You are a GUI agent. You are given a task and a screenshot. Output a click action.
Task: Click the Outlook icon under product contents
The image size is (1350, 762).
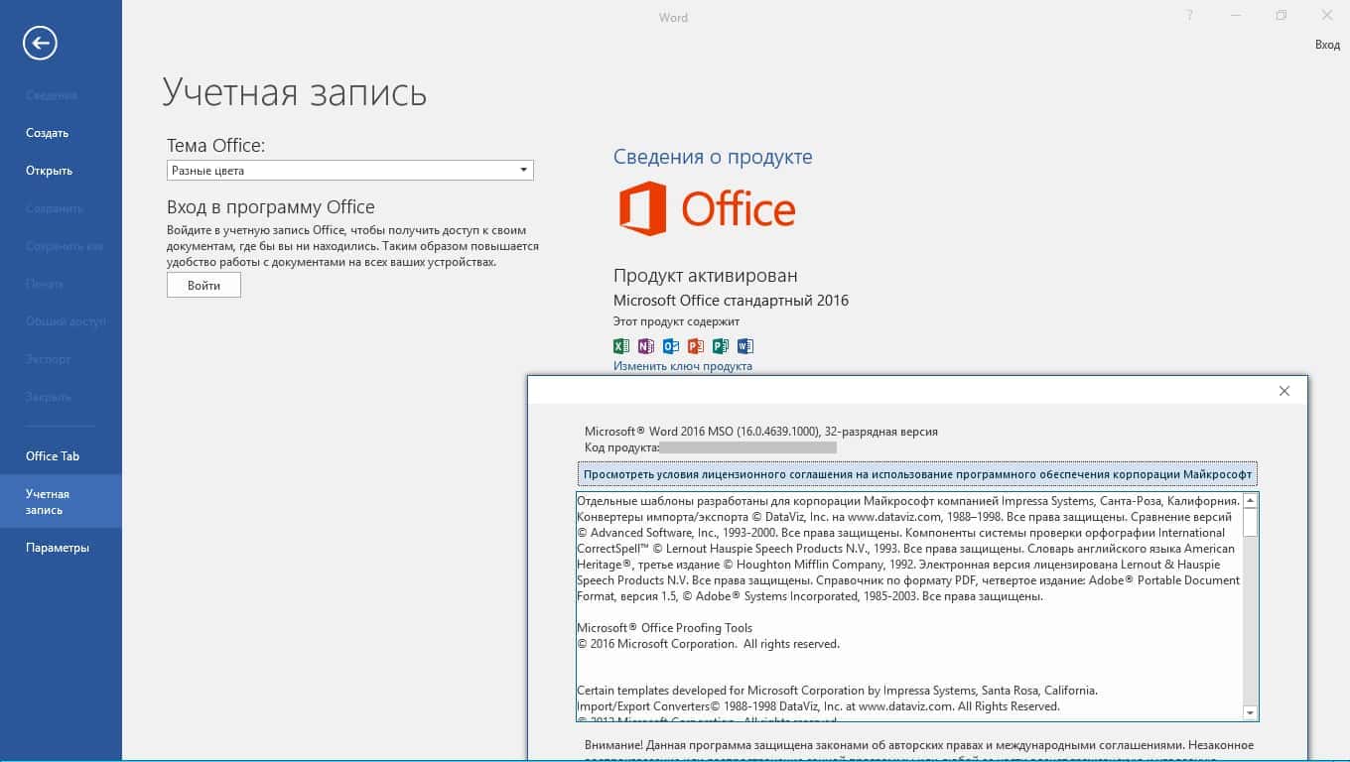pyautogui.click(x=670, y=346)
